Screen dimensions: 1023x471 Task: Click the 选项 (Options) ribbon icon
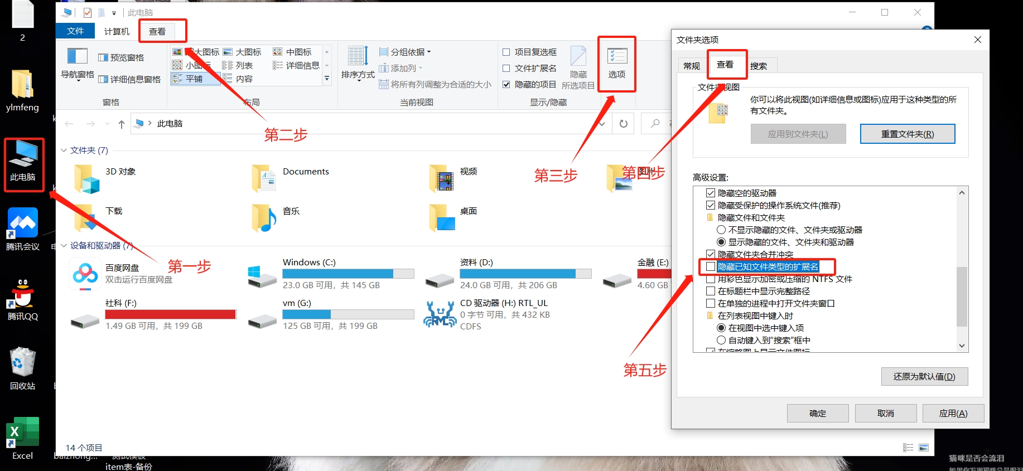coord(616,62)
